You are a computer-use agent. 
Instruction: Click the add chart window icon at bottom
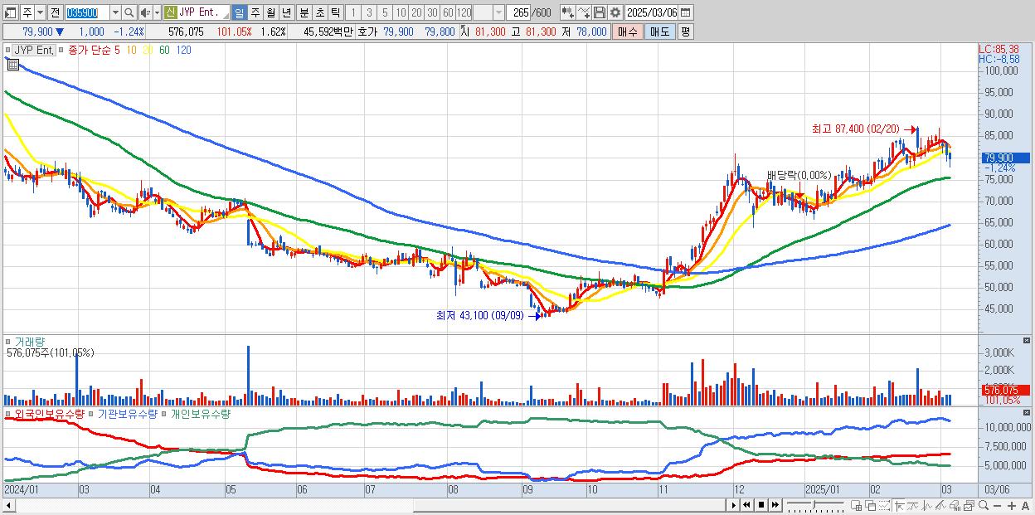tap(856, 505)
